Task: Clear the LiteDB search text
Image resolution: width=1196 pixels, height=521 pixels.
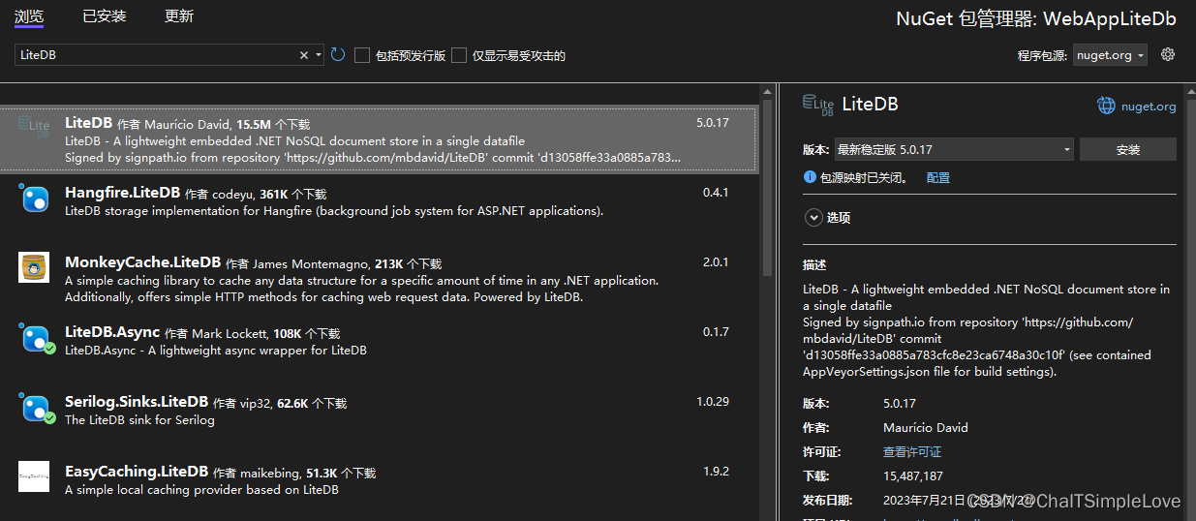Action: (304, 55)
